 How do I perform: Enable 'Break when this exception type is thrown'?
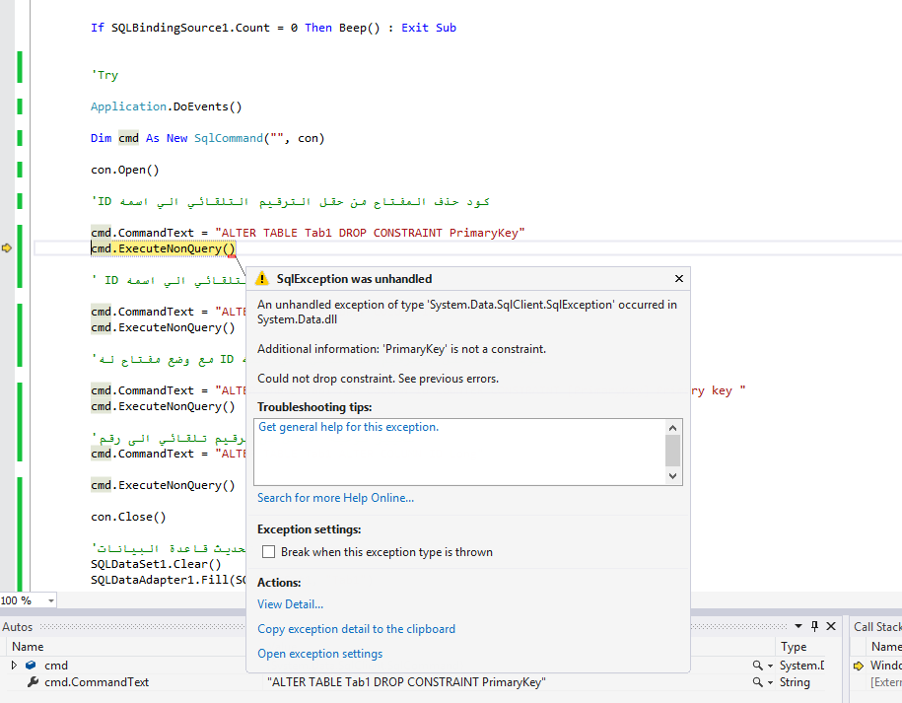point(269,552)
